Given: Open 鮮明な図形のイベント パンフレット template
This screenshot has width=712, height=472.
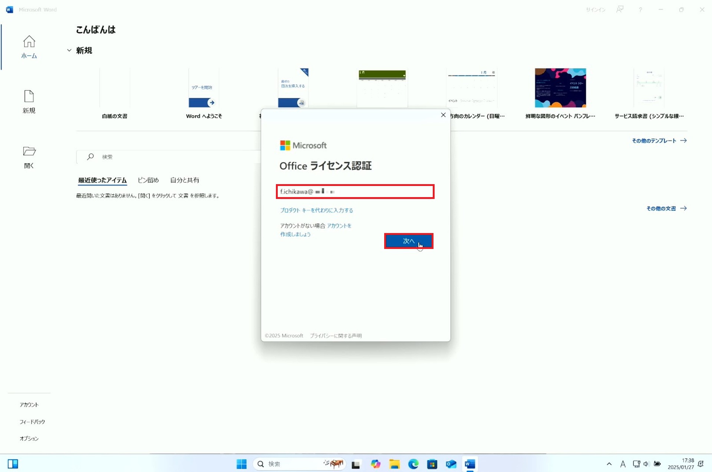Looking at the screenshot, I should 560,93.
